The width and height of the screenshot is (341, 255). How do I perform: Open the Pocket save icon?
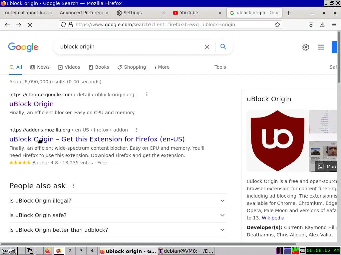click(311, 25)
